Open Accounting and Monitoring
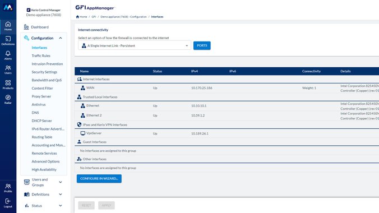 pyautogui.click(x=48, y=145)
